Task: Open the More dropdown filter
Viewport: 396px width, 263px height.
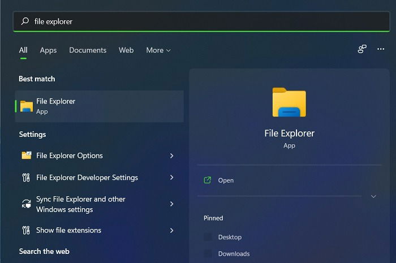Action: pyautogui.click(x=158, y=50)
